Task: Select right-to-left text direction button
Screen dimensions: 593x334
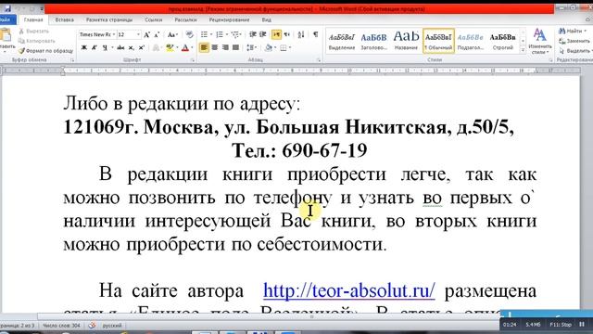Action: click(287, 35)
